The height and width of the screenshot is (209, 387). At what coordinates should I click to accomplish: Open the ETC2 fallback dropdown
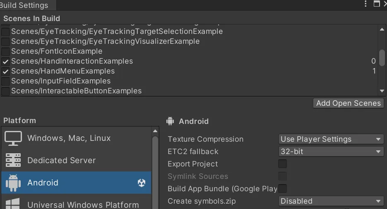[331, 152]
